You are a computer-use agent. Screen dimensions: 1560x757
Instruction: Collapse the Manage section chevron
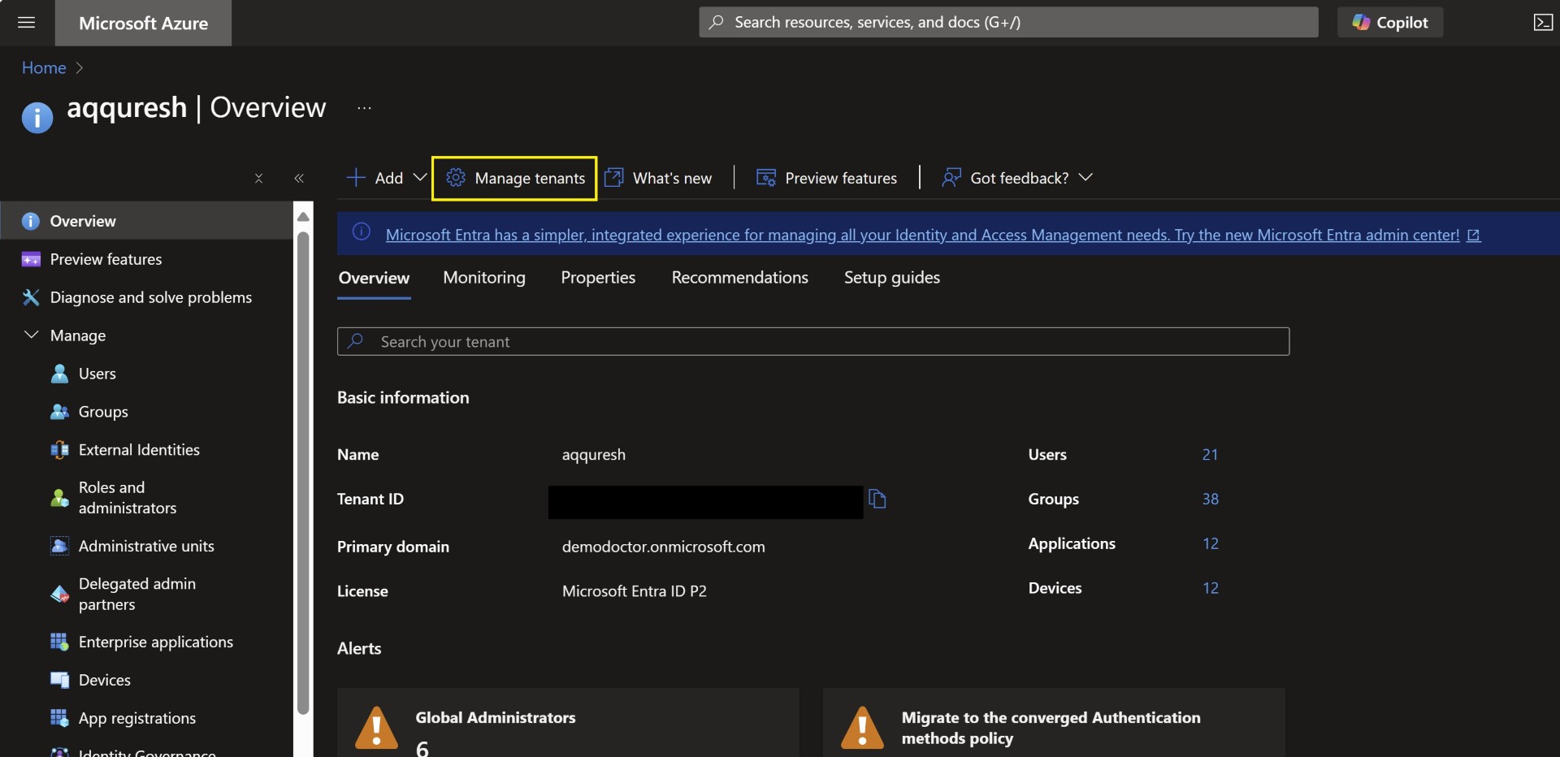pyautogui.click(x=31, y=335)
